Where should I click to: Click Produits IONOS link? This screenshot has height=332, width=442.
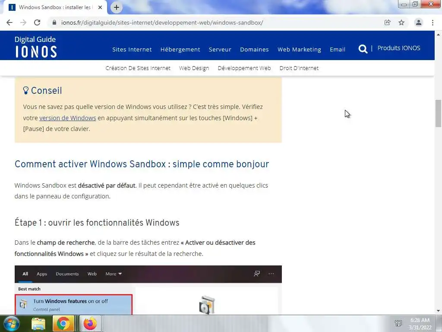(x=399, y=48)
